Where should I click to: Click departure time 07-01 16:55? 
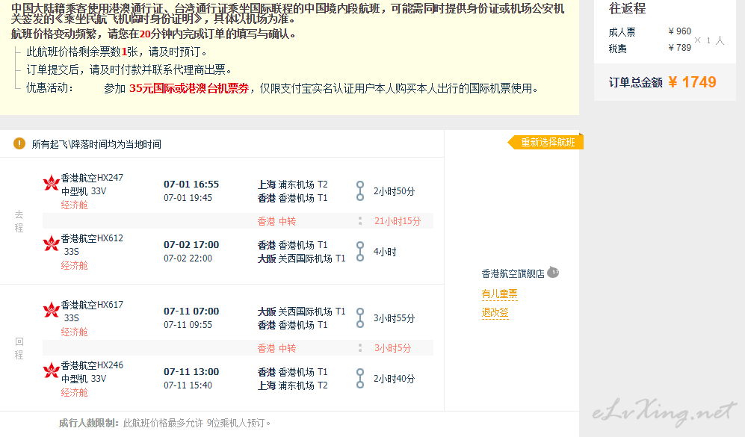coord(191,185)
